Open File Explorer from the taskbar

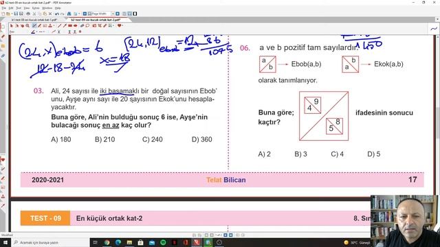coord(129,242)
